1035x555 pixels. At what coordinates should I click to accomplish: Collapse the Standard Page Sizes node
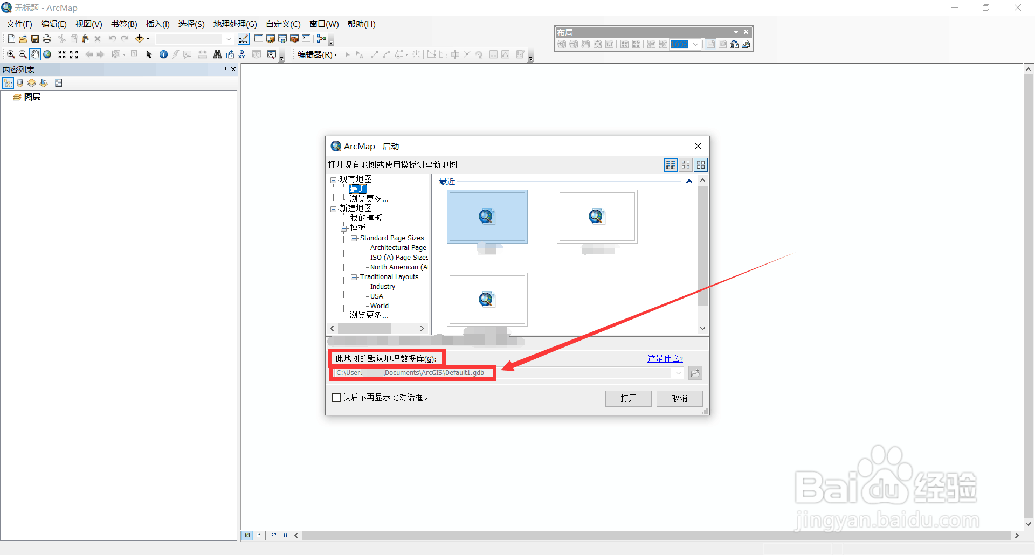[354, 238]
